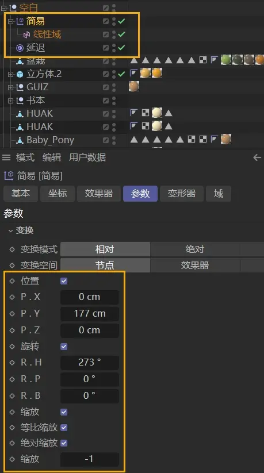The width and height of the screenshot is (264, 473).
Task: Expand the 书本 tree node
Action: click(x=11, y=101)
